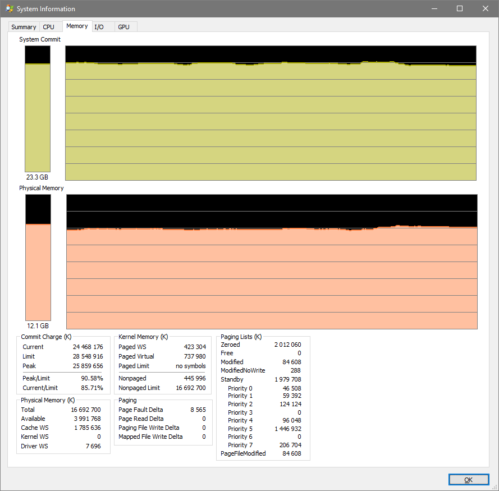The height and width of the screenshot is (491, 499).
Task: Select Zeroed value 2 012 060
Action: [288, 345]
